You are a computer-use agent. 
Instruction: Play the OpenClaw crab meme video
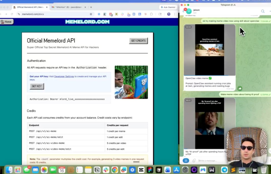(209, 50)
